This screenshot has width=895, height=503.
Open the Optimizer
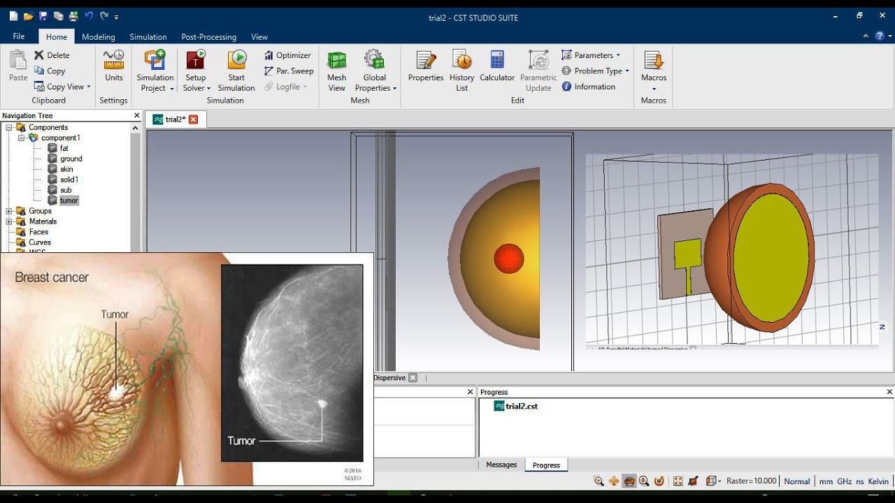click(287, 55)
